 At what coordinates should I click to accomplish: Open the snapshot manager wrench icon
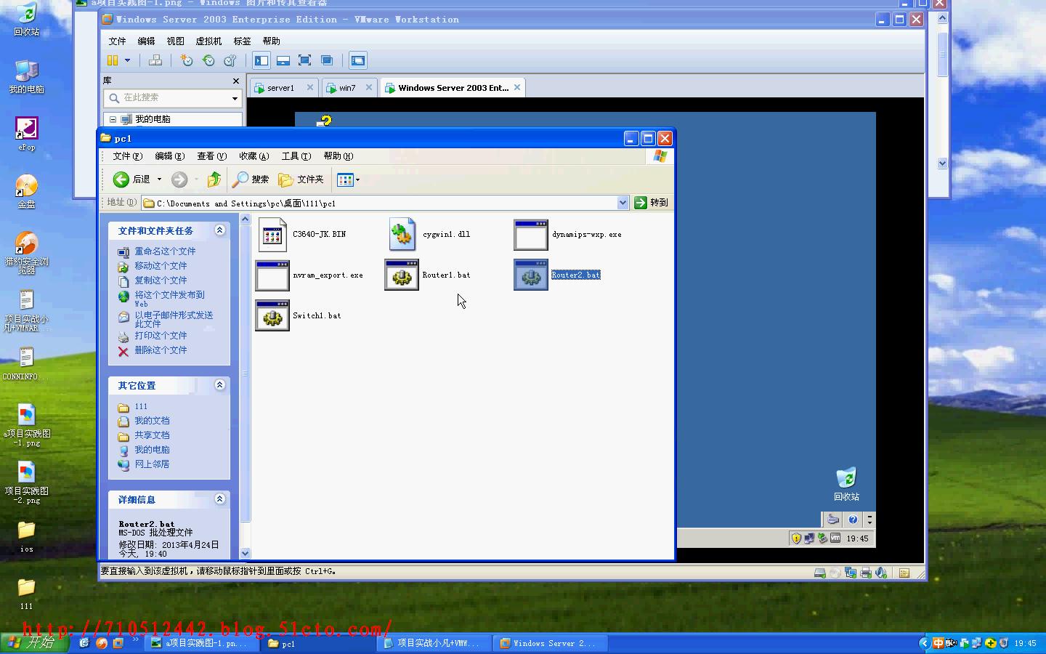coord(230,60)
